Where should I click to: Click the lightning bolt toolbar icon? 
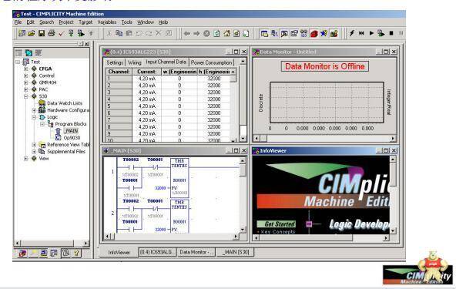(x=351, y=33)
